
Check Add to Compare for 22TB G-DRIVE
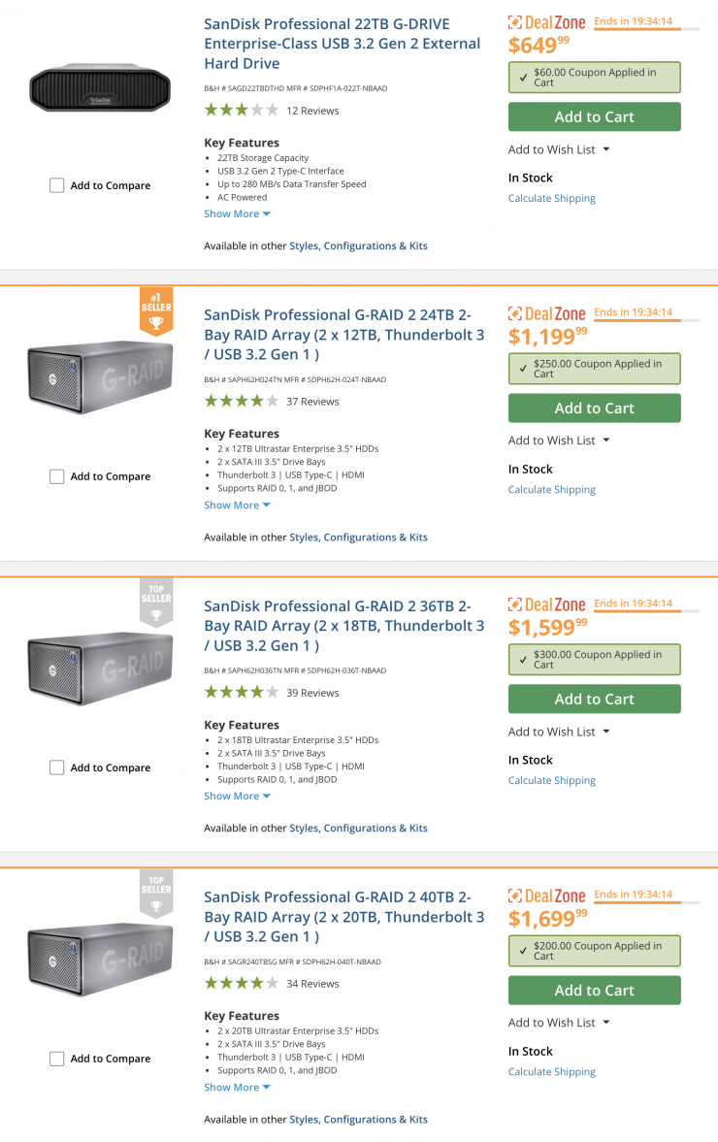57,185
